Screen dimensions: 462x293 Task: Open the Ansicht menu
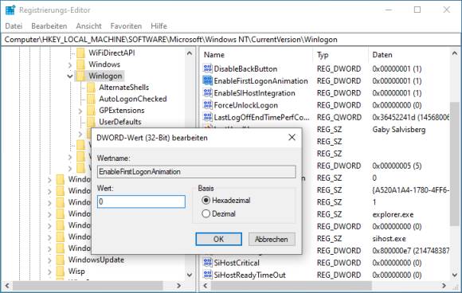pos(88,26)
